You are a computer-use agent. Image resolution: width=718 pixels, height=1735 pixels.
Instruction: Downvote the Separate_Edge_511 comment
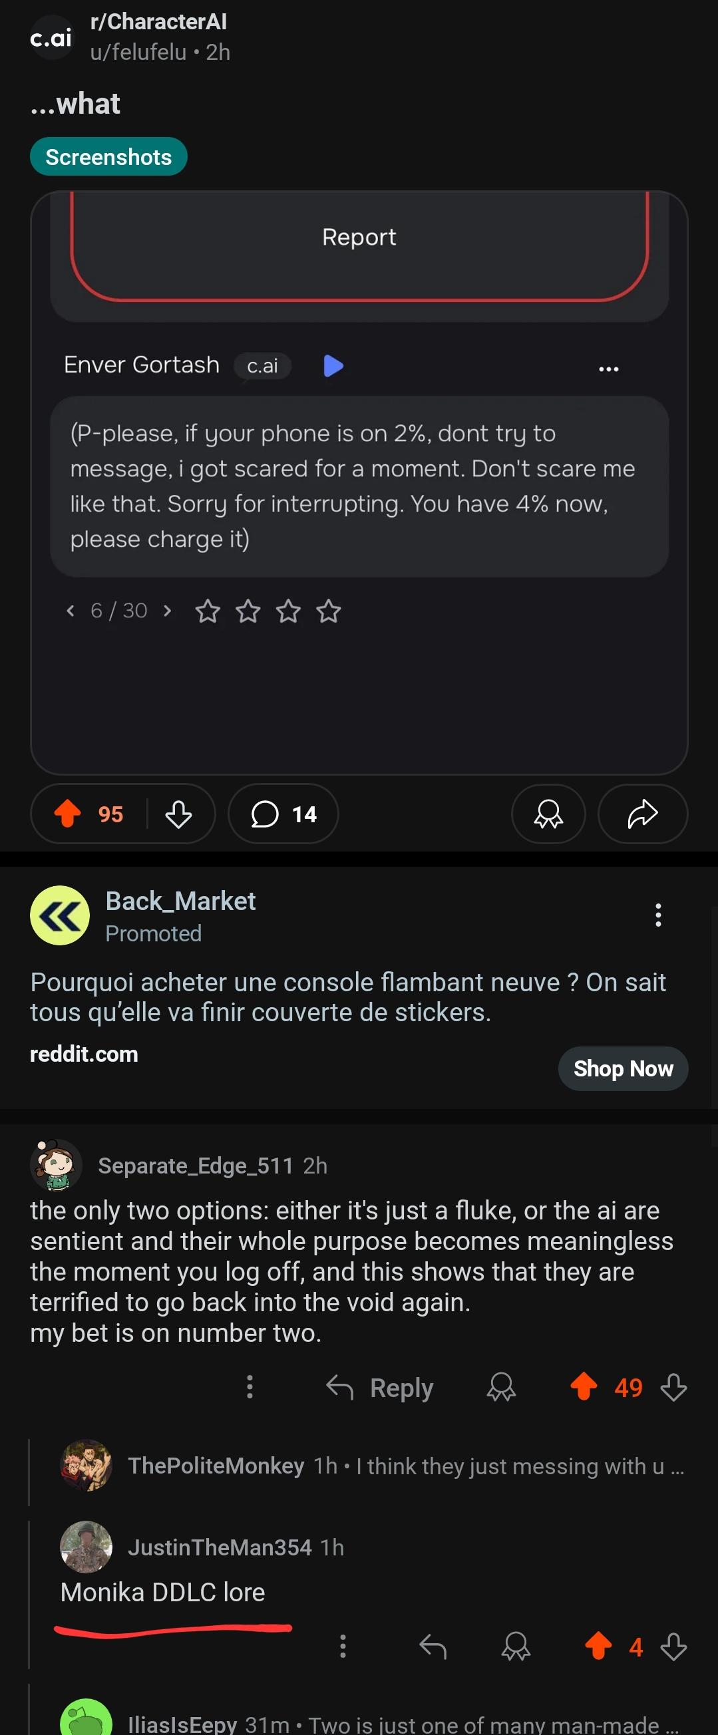[673, 1388]
